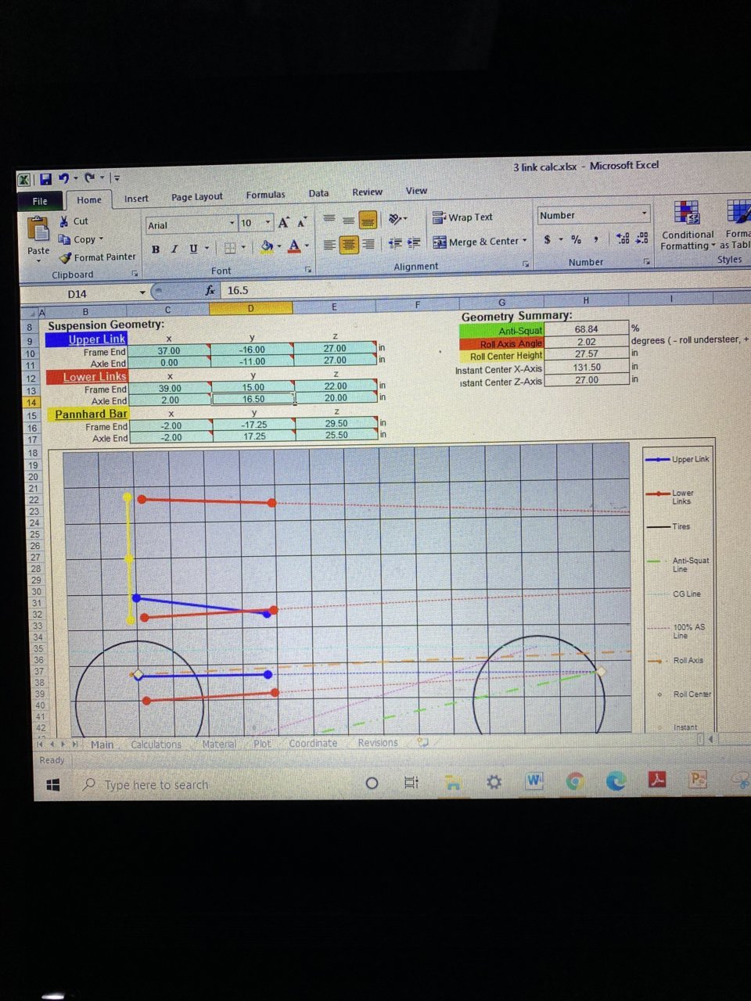This screenshot has height=1001, width=751.
Task: Click the Undo arrow icon
Action: tap(63, 178)
